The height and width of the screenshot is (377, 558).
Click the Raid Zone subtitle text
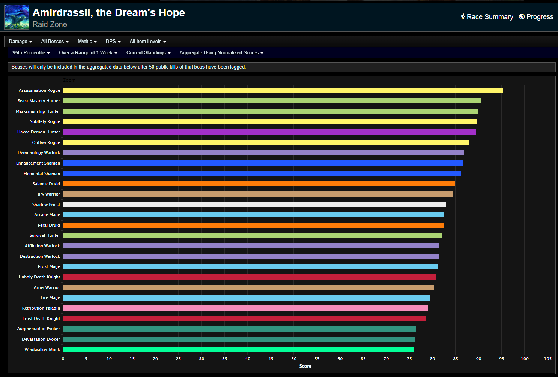(50, 25)
